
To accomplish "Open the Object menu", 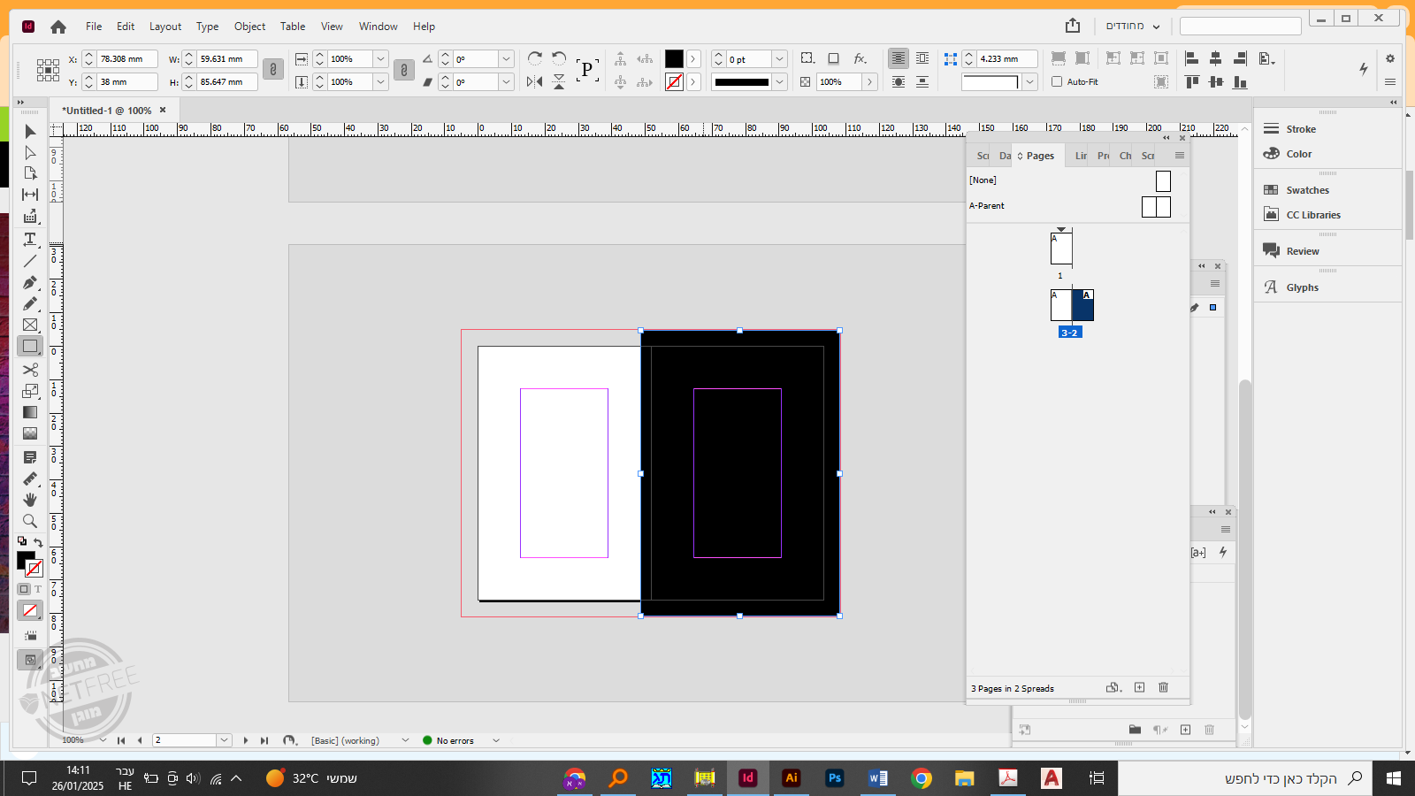I will [x=249, y=27].
